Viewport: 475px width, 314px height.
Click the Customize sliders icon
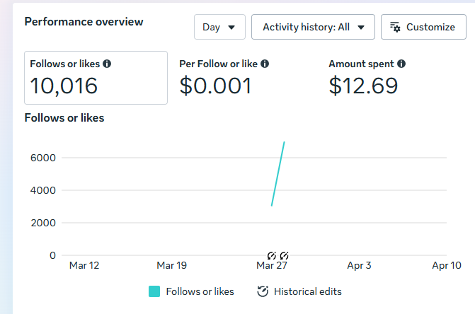click(396, 27)
